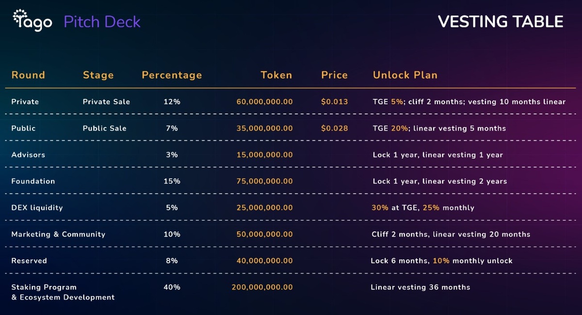Click the Advisors row label

click(28, 155)
